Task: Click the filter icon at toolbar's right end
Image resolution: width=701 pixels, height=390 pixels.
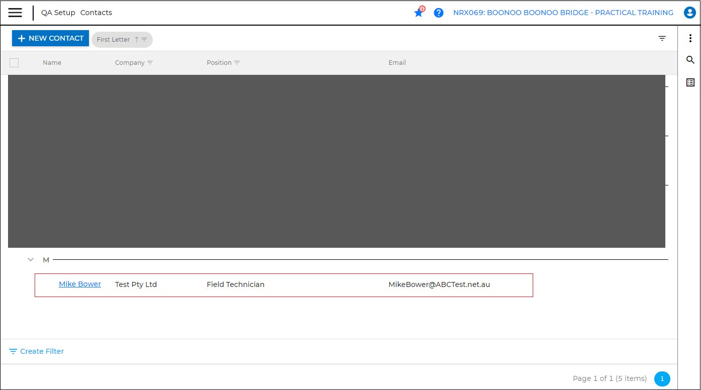Action: pos(662,39)
